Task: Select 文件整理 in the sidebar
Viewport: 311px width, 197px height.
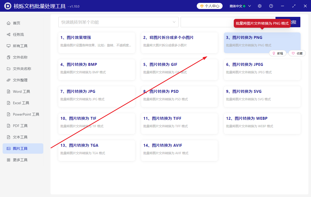Action: [x=23, y=80]
